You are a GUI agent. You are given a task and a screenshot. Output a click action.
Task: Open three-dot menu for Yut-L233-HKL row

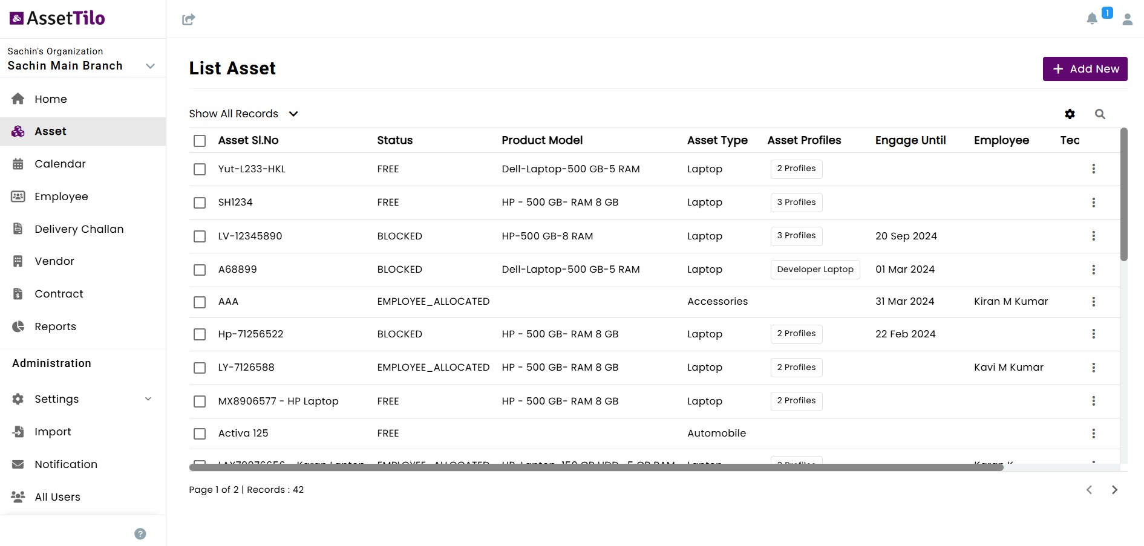coord(1093,169)
